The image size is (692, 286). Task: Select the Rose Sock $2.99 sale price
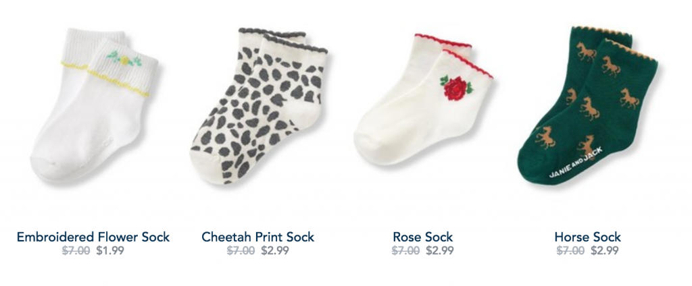click(x=440, y=251)
